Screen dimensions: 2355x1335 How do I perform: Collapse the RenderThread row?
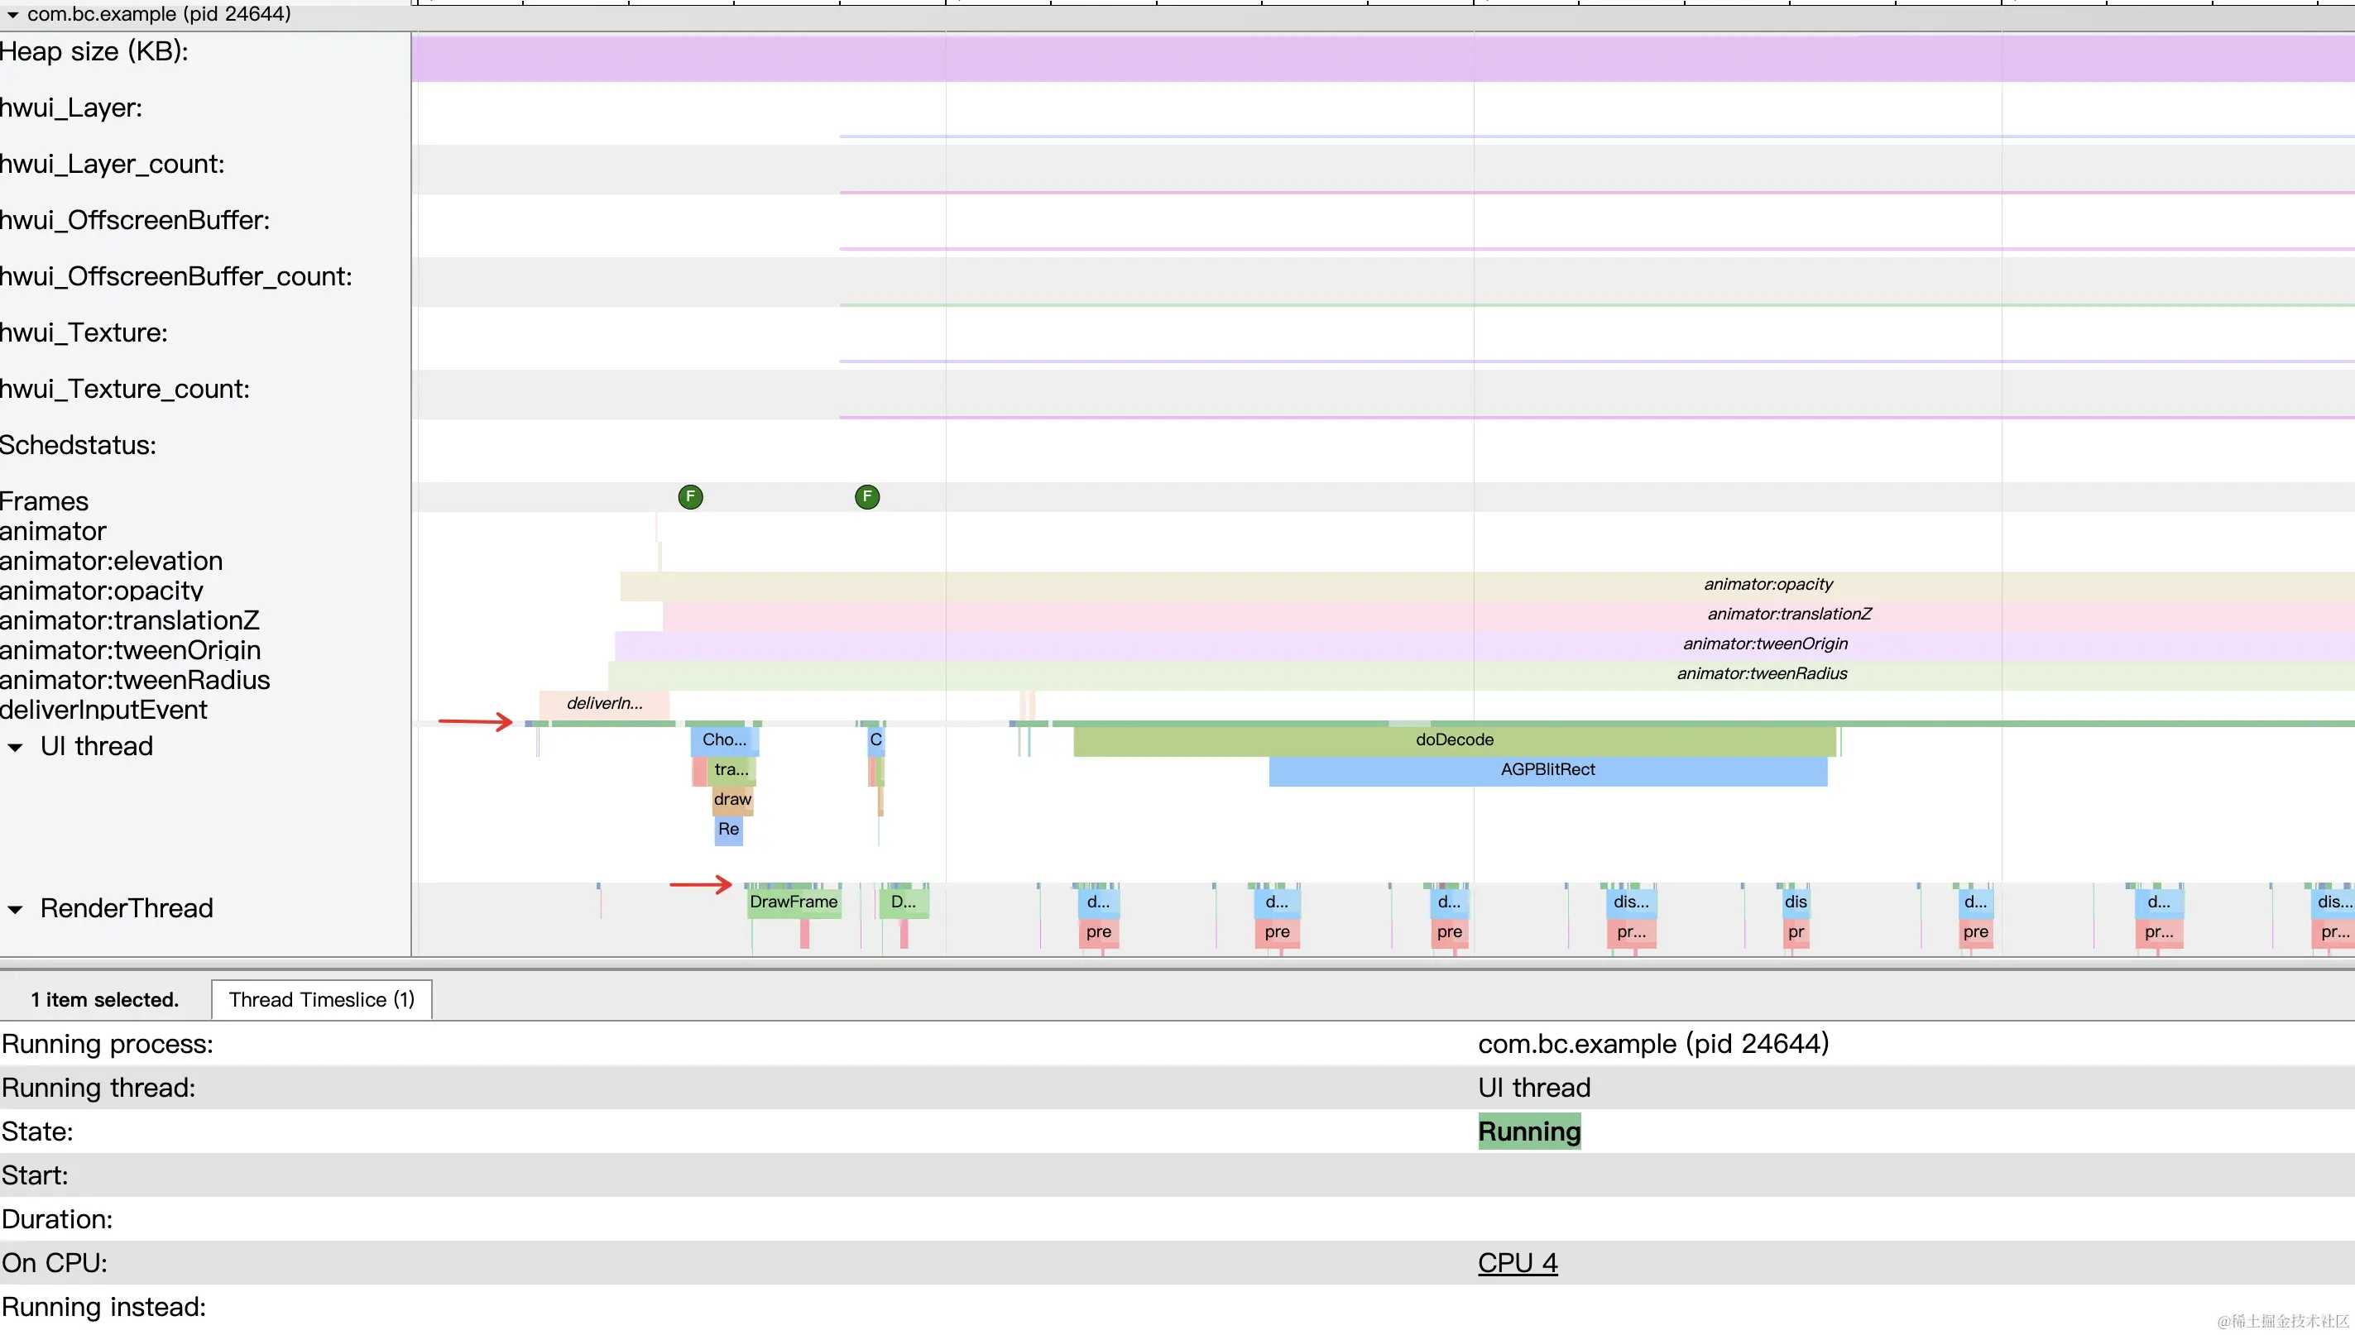click(16, 910)
